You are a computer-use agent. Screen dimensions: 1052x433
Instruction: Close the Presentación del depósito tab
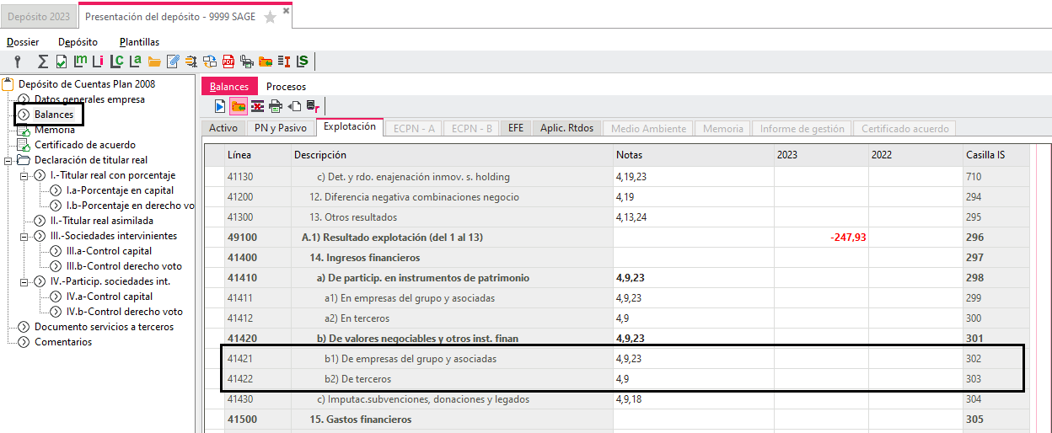click(286, 11)
